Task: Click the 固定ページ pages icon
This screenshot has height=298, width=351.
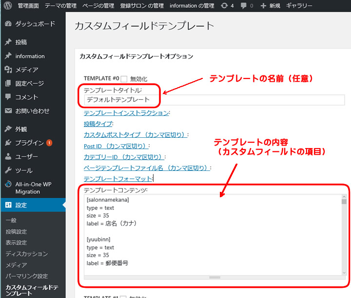Action: coord(8,83)
